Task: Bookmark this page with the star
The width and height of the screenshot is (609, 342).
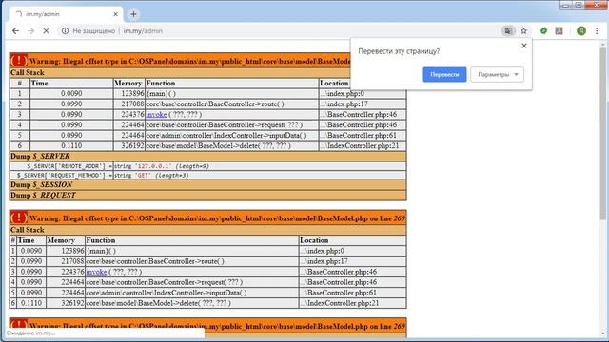Action: pos(523,31)
